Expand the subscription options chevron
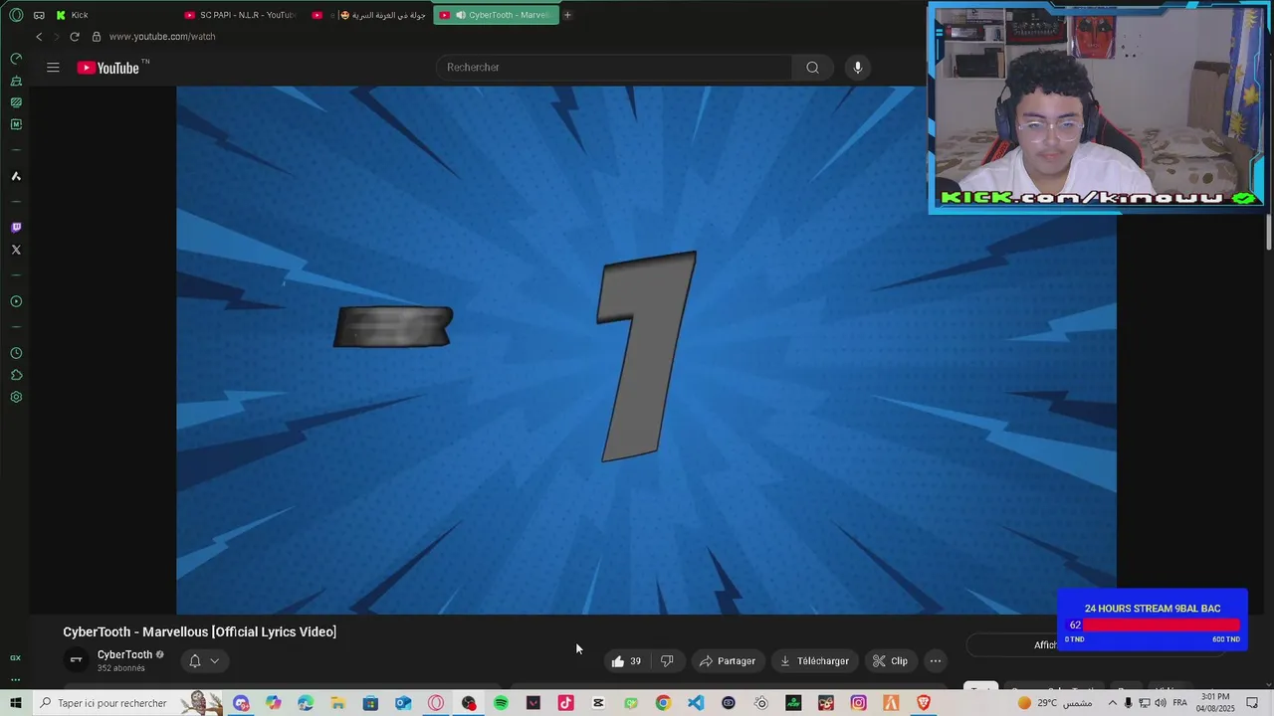This screenshot has width=1274, height=716. pos(214,660)
